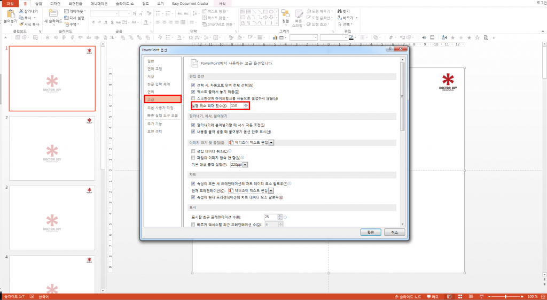Click the Reset (다시 설정) slide icon

pos(67,18)
